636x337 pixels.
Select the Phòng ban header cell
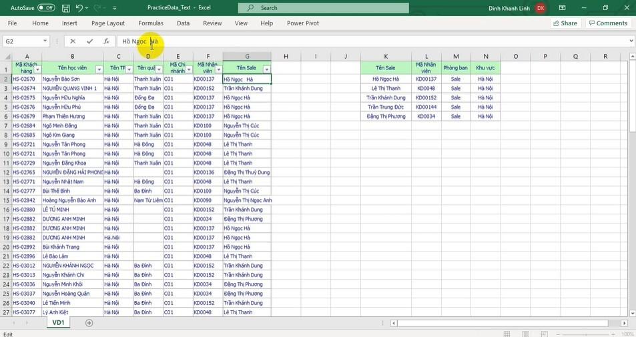456,67
